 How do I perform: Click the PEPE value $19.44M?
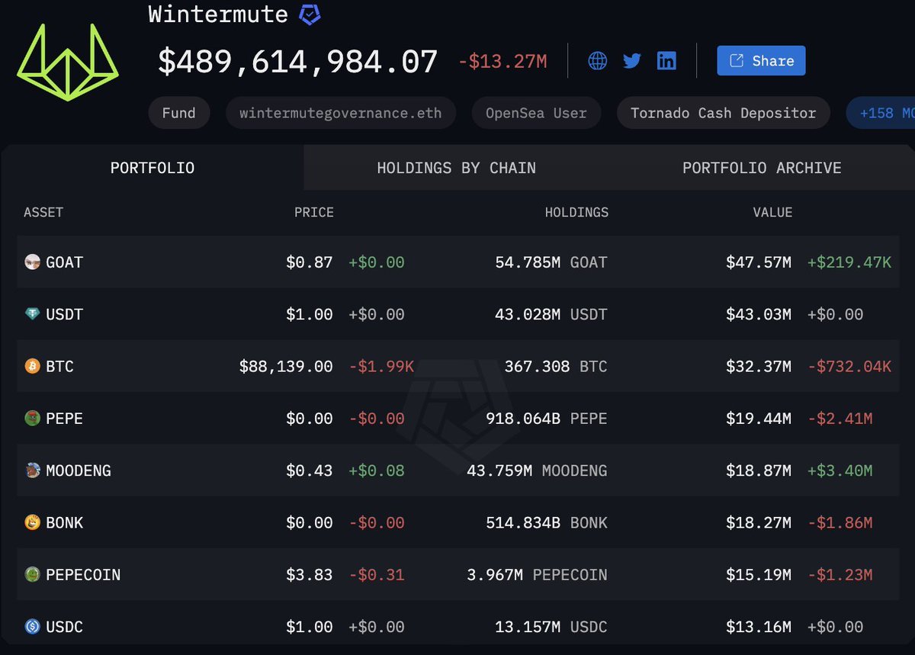point(759,418)
